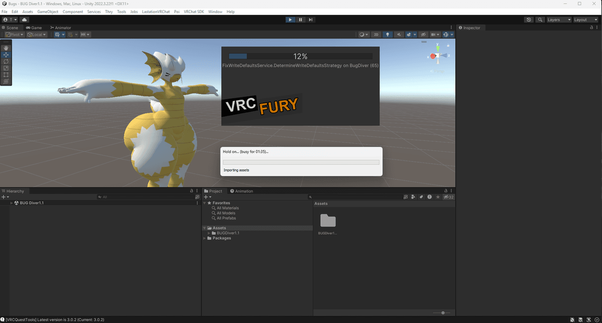
Task: Click the Step frame button
Action: (311, 20)
